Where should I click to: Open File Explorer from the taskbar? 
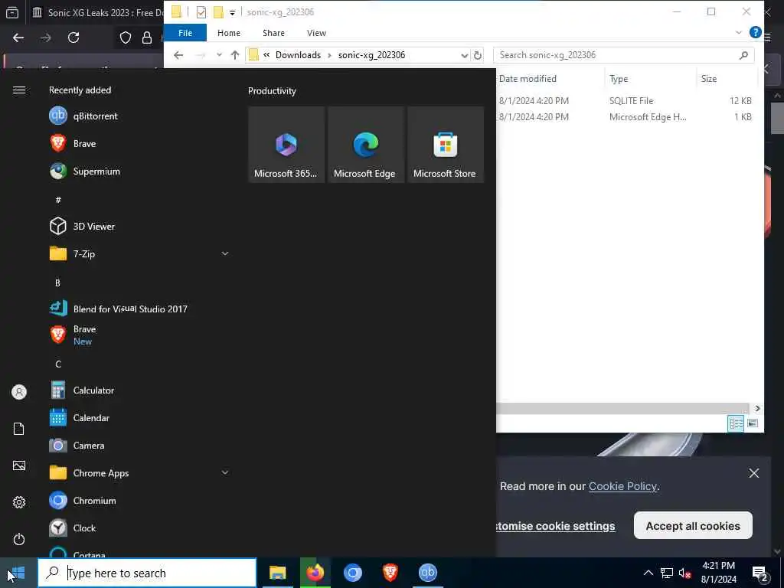[277, 573]
